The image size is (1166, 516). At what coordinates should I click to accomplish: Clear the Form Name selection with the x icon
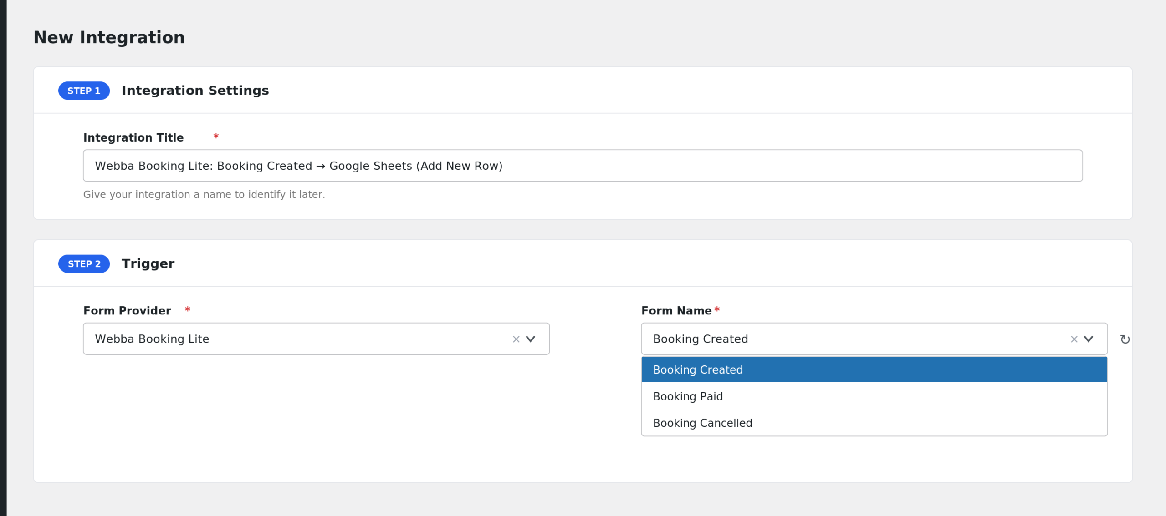(x=1074, y=339)
